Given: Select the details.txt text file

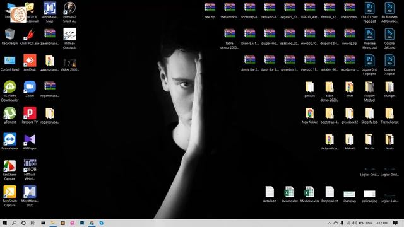Looking at the screenshot, I should (270, 194).
